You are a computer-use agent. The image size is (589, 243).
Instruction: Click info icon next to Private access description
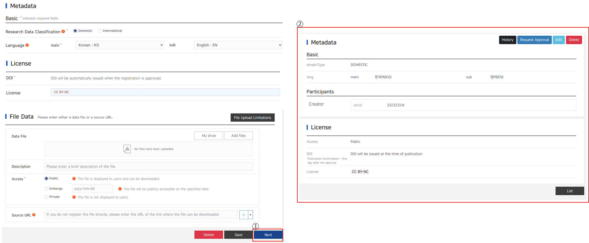tap(74, 197)
